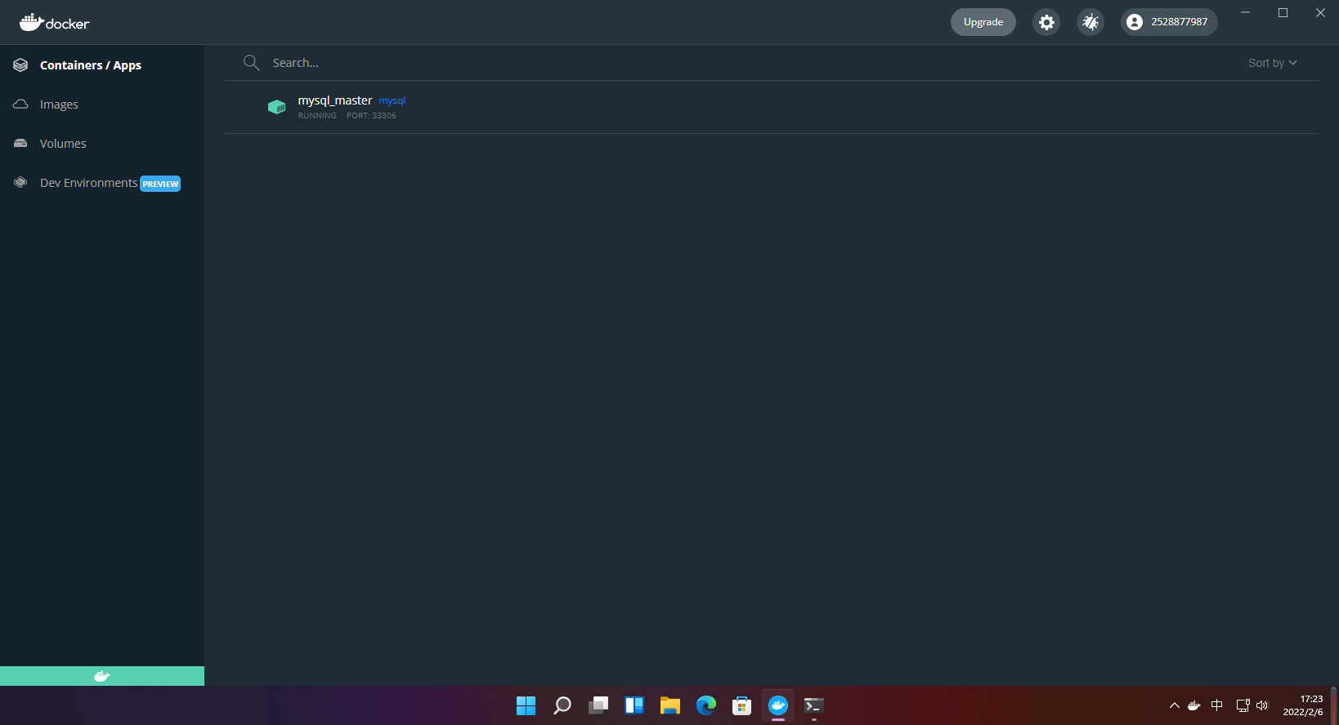Click the whale icon in the green status bar
This screenshot has width=1339, height=725.
(101, 676)
